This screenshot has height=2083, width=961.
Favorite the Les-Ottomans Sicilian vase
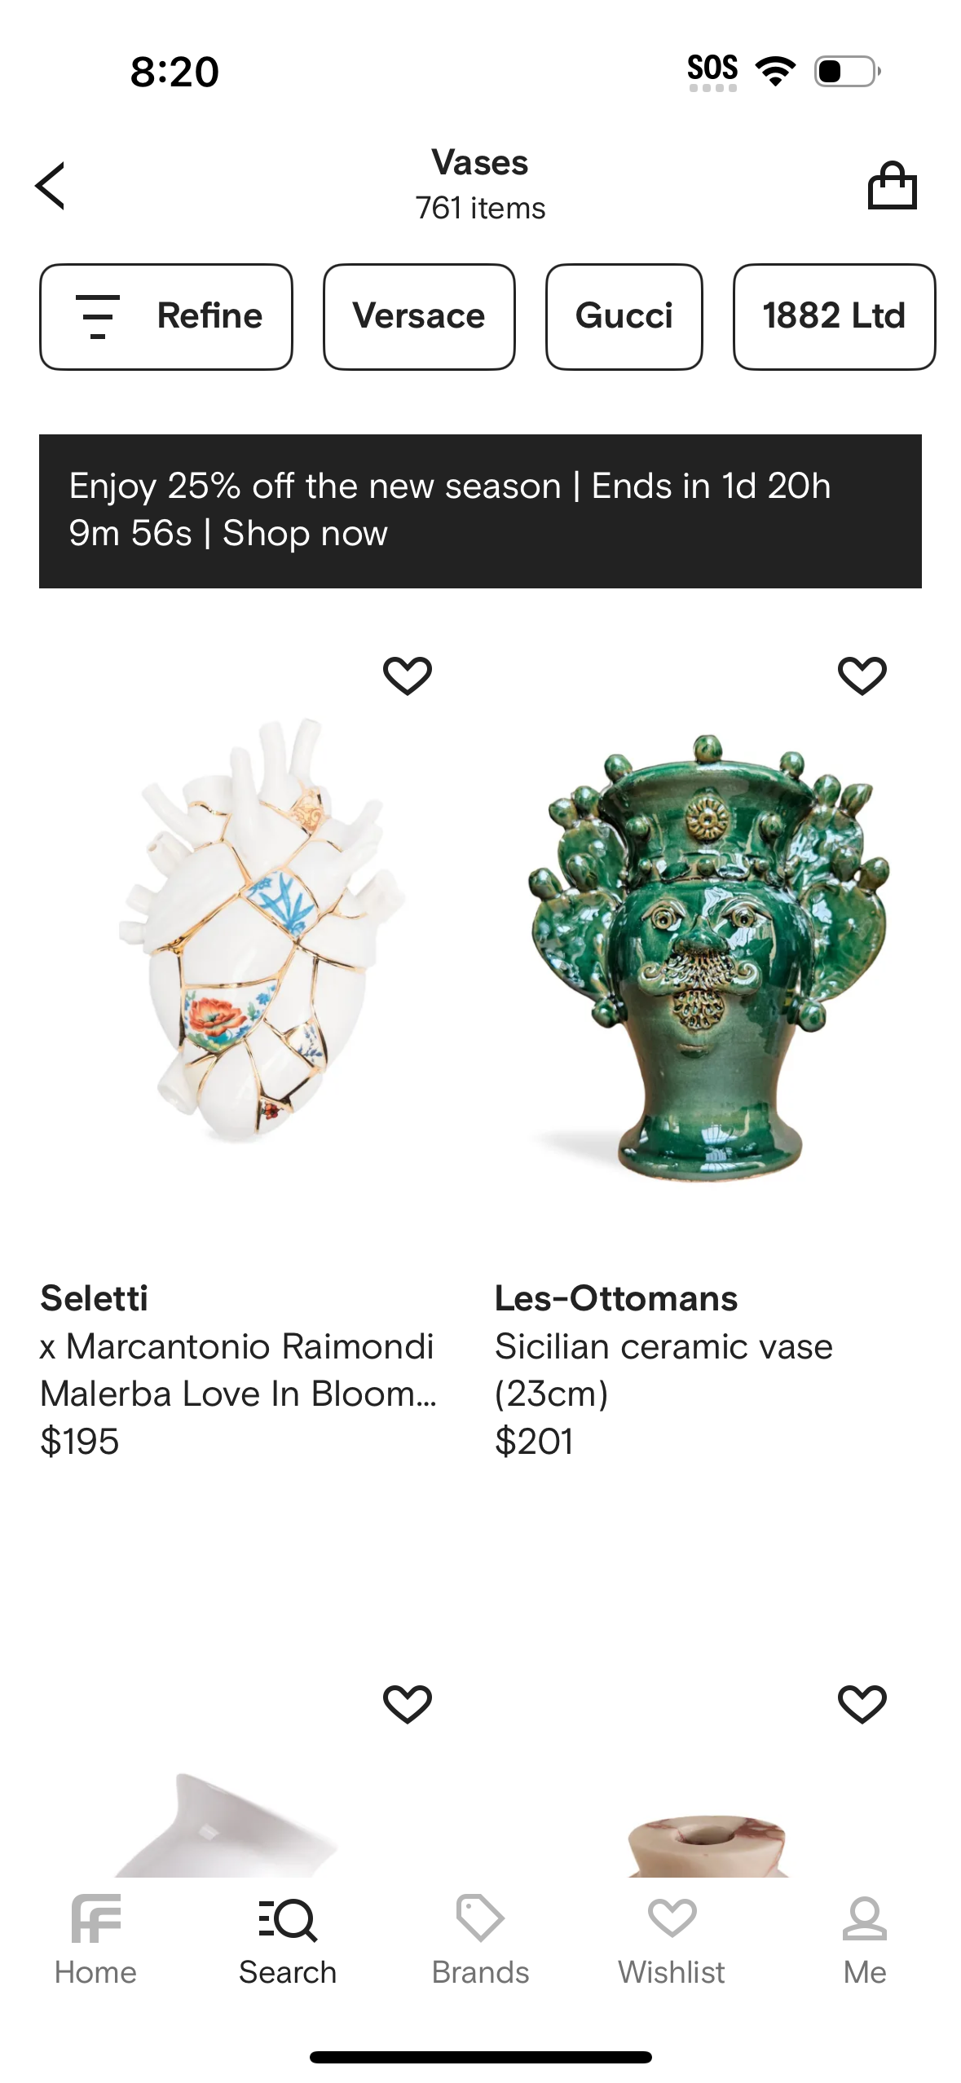pos(862,676)
